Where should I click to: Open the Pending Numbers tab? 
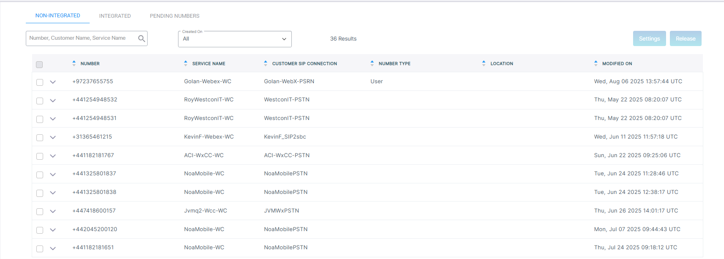[x=175, y=16]
